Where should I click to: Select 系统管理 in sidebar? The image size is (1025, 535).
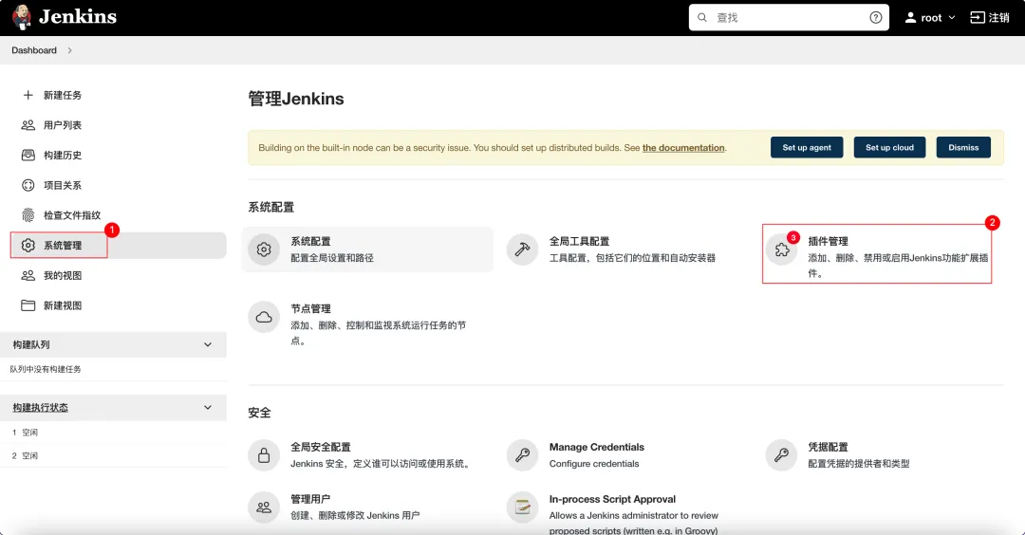(119, 246)
